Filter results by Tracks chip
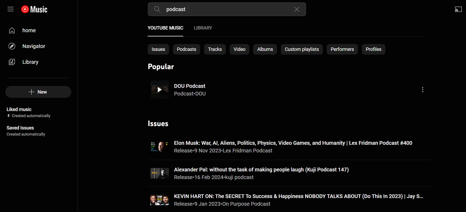This screenshot has height=212, width=466. [215, 49]
